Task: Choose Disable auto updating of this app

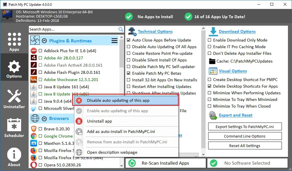Action: [x=126, y=100]
